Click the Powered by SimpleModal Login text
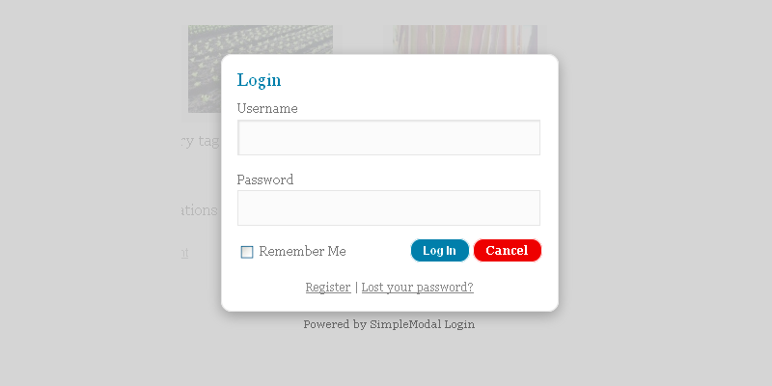Image resolution: width=772 pixels, height=386 pixels. [x=389, y=325]
